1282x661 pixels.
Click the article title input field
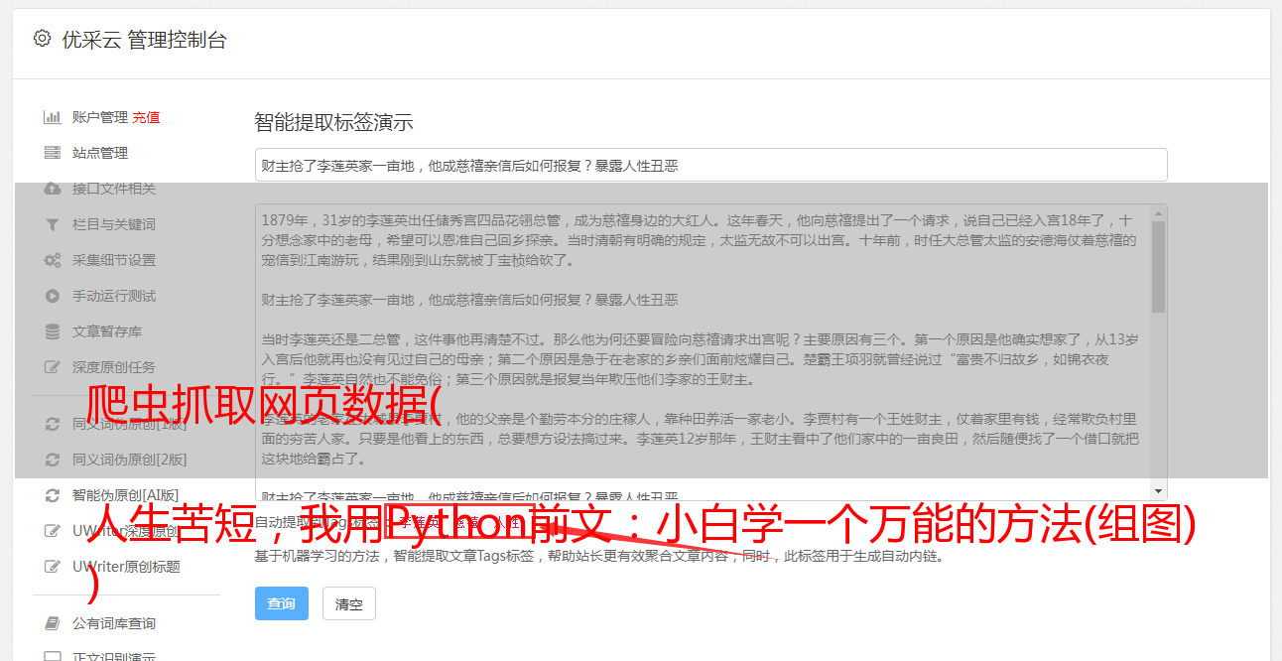(710, 165)
